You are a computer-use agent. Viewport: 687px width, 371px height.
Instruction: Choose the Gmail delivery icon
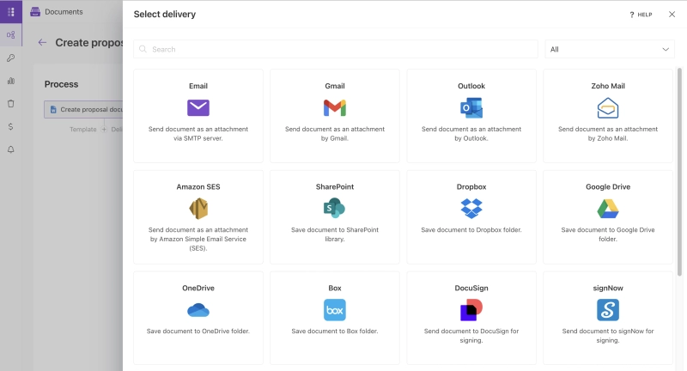(x=335, y=107)
